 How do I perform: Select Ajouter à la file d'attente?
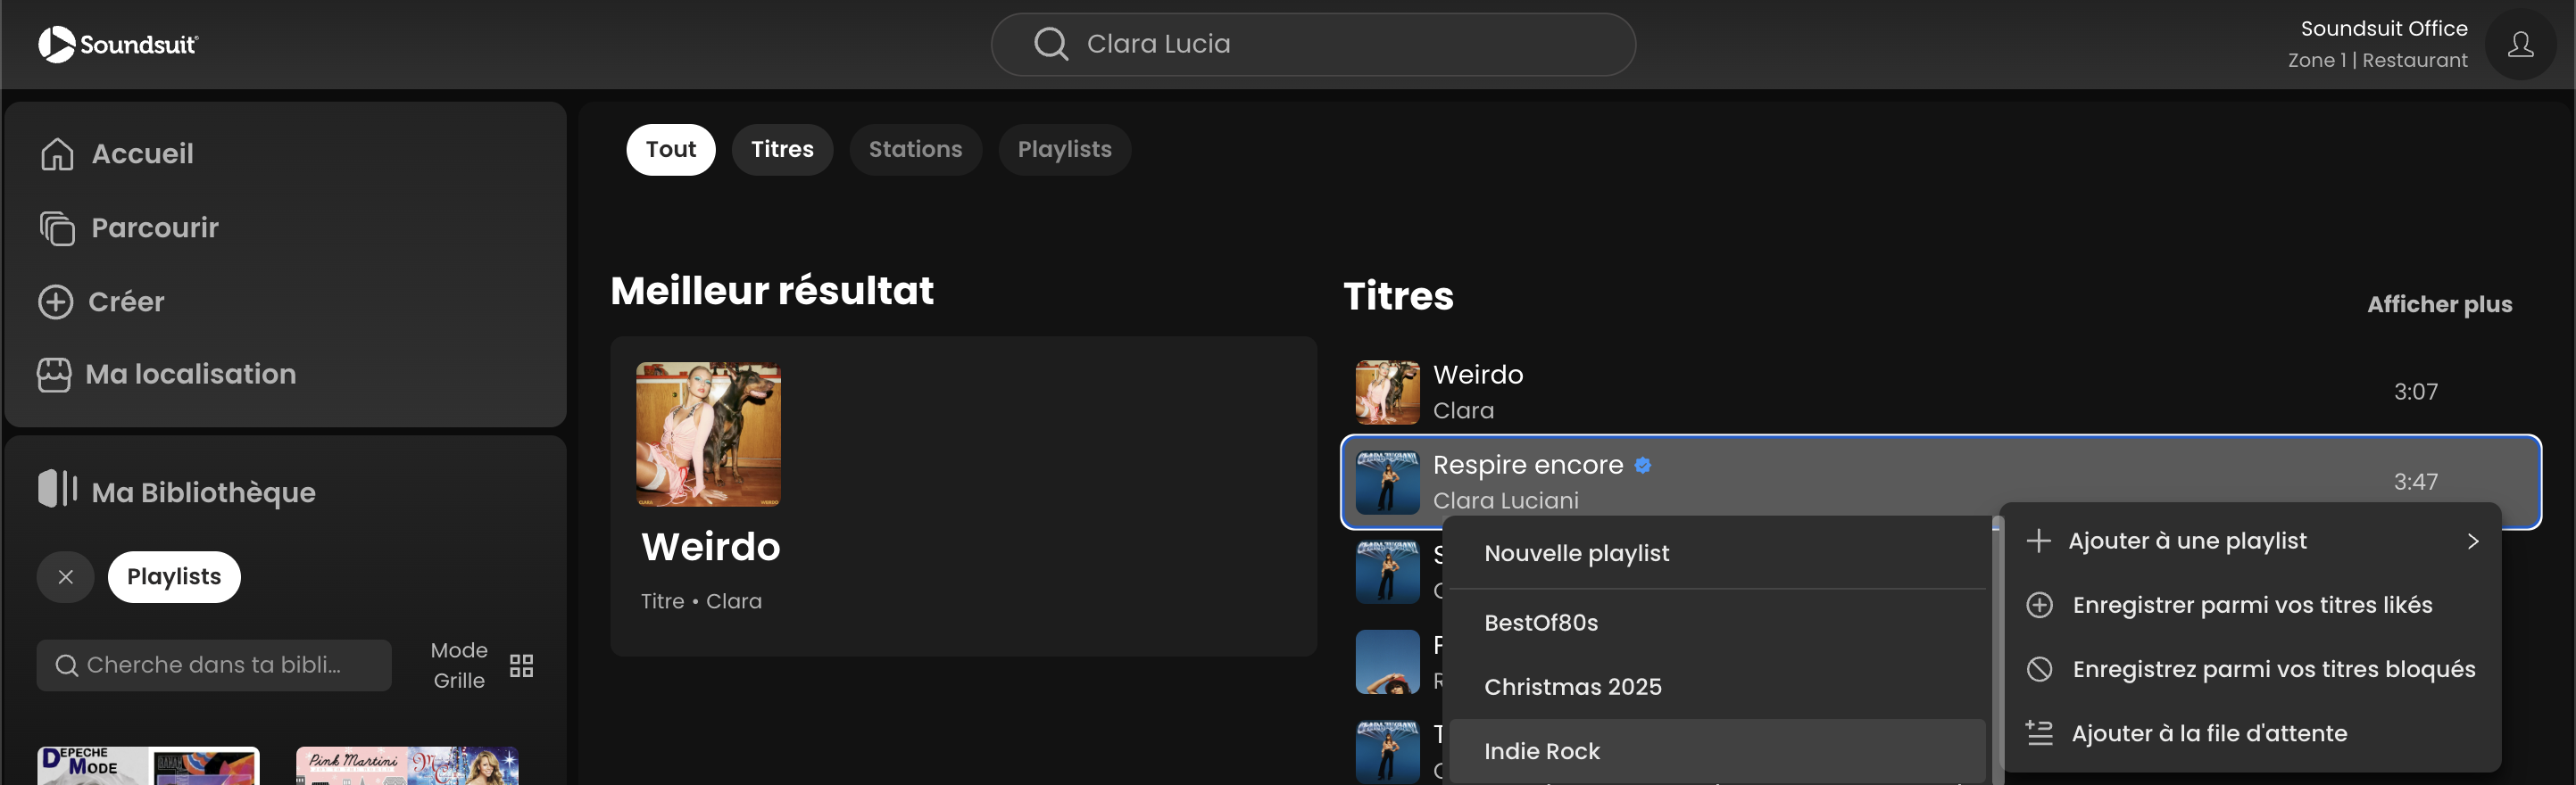[2208, 733]
